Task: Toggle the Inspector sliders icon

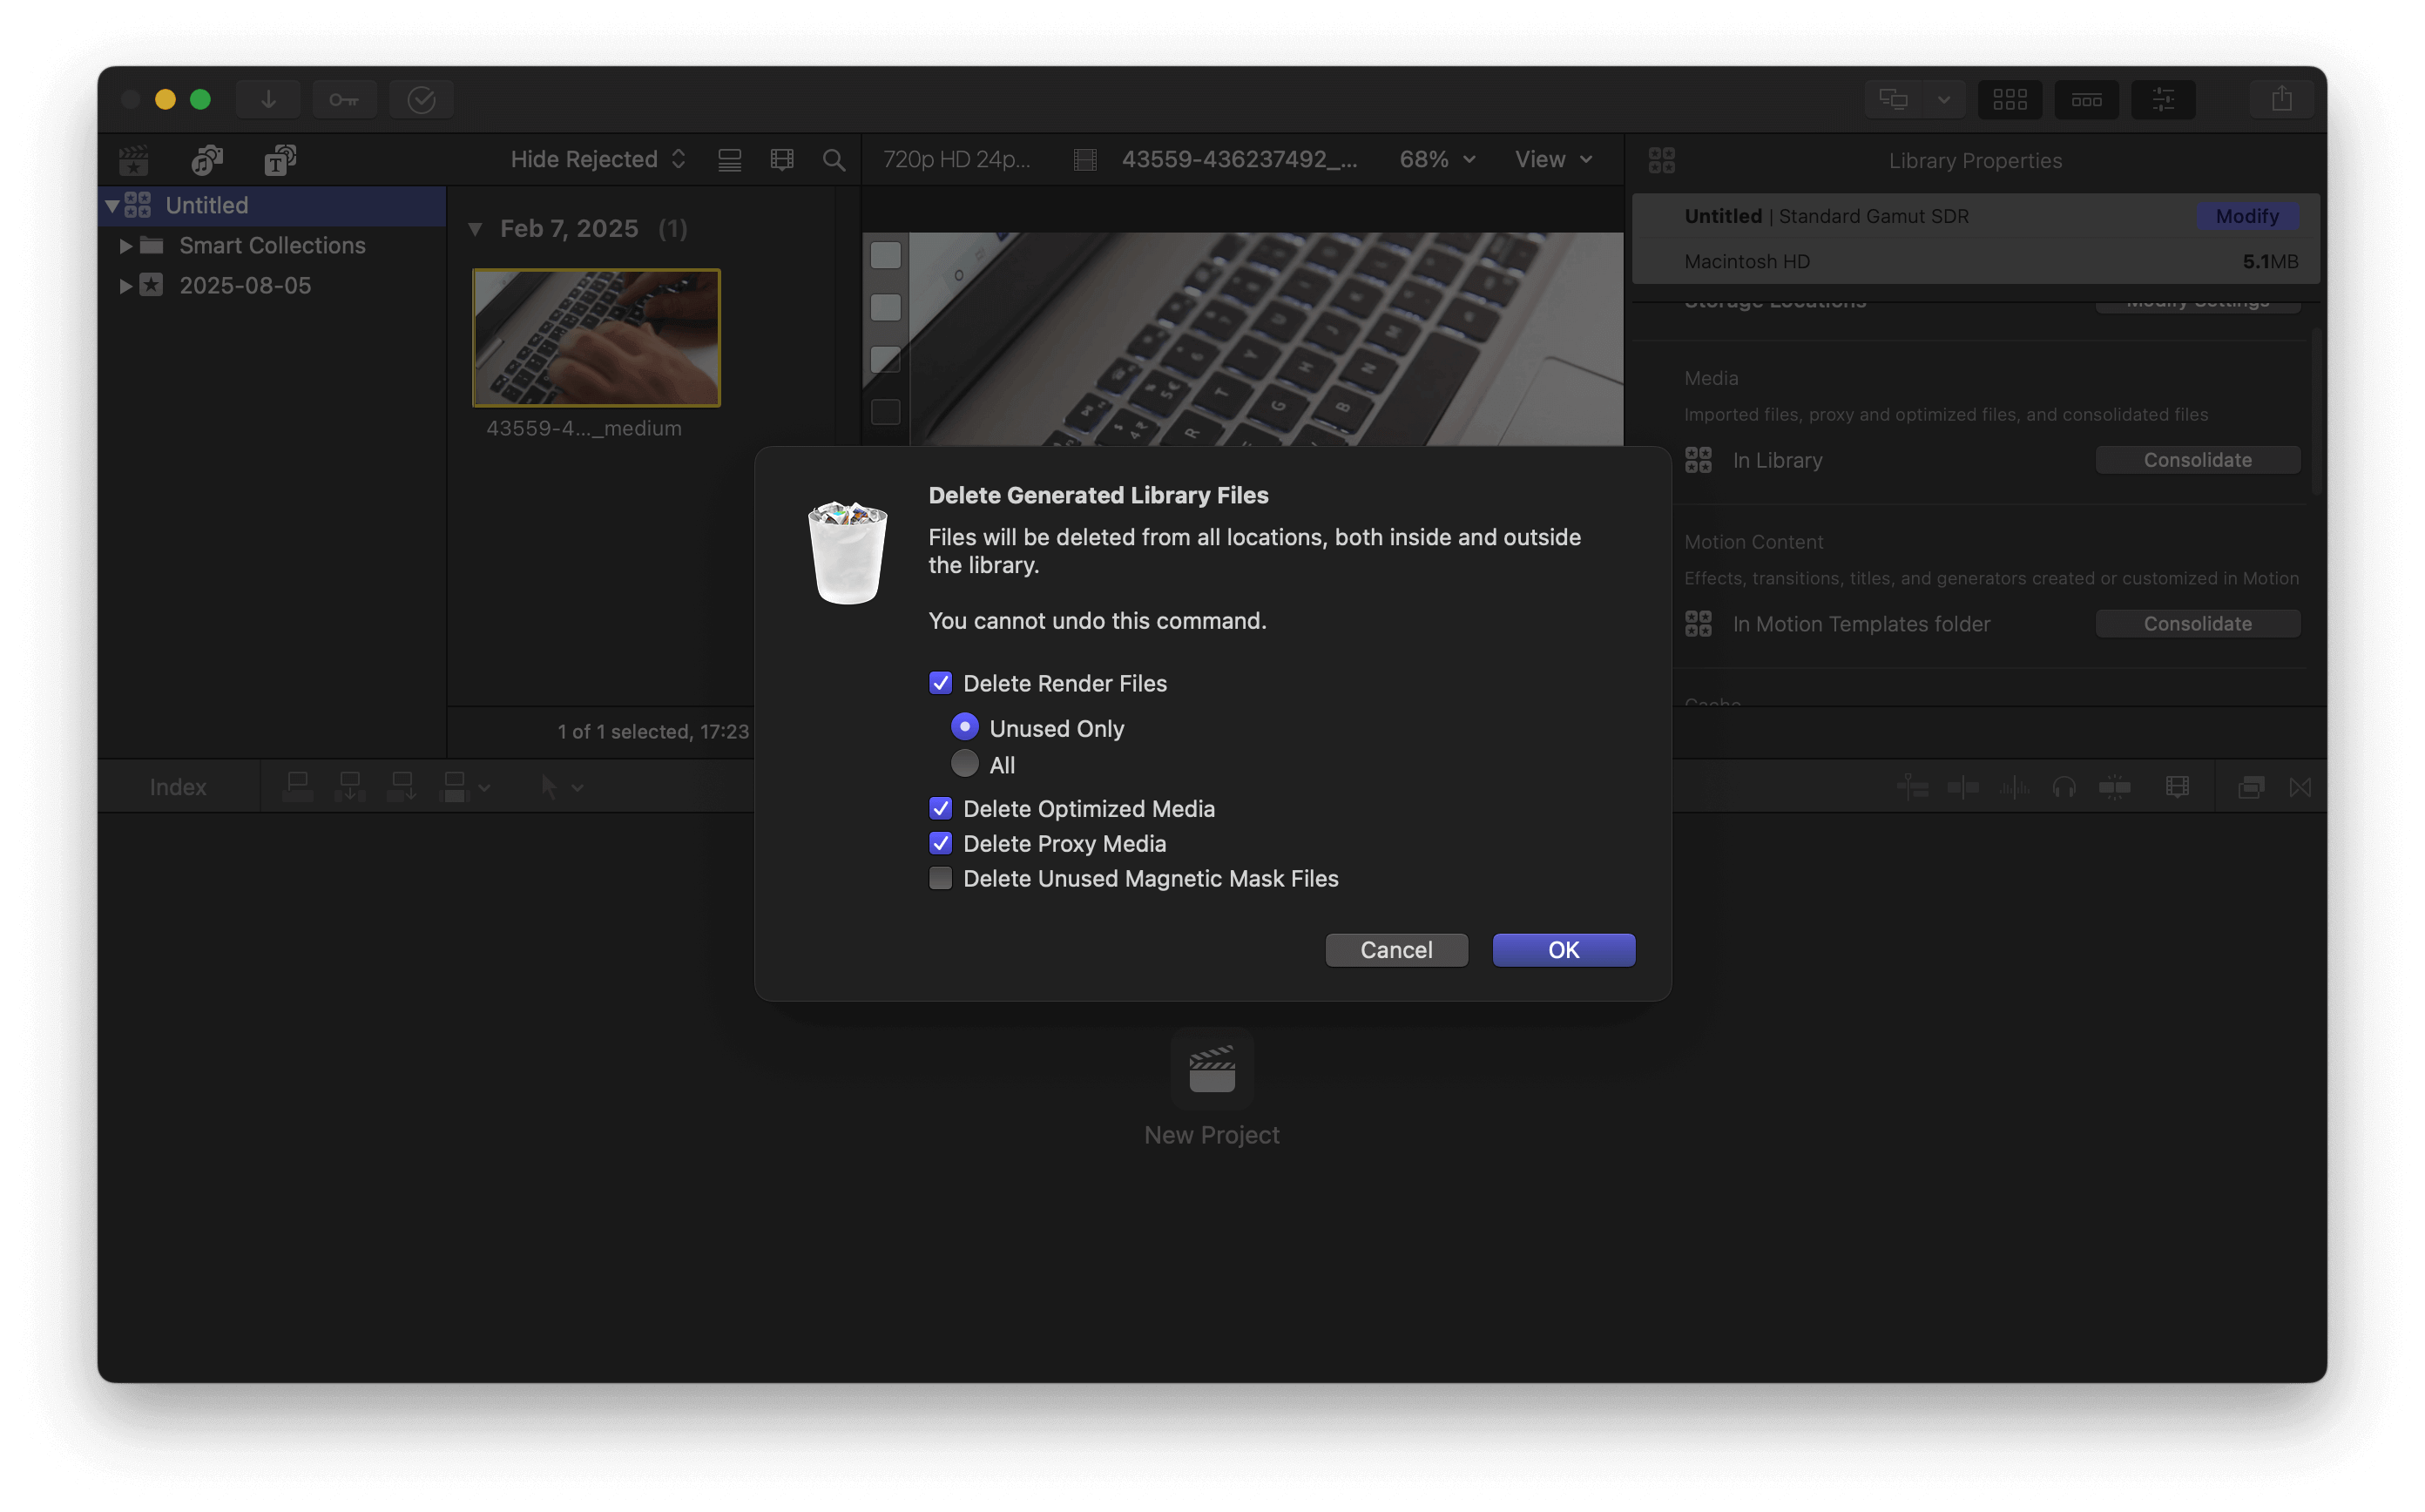Action: tap(2163, 99)
